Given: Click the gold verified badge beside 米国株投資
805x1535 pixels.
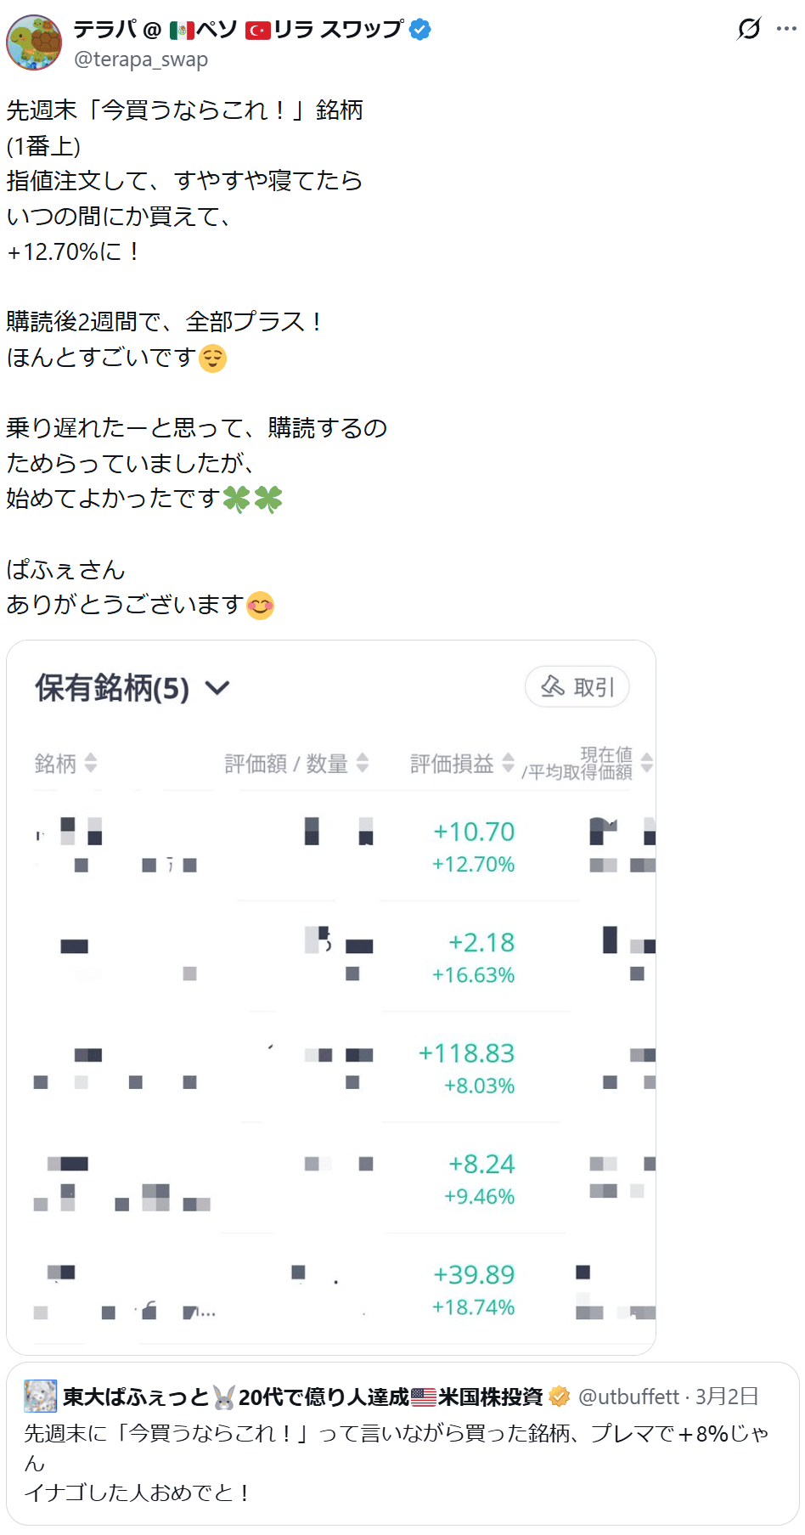Looking at the screenshot, I should click(560, 1397).
